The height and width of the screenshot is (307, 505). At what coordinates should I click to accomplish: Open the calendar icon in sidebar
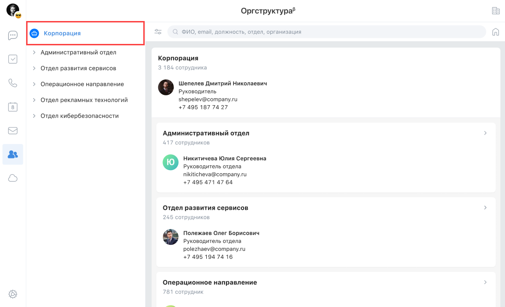point(13,107)
